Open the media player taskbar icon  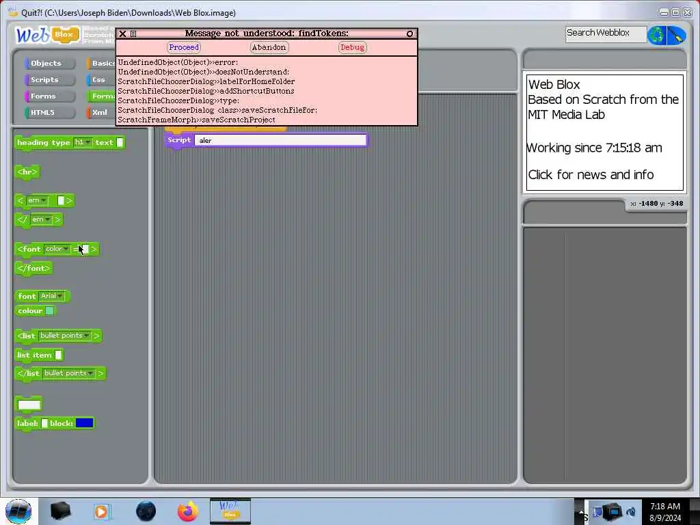[102, 511]
